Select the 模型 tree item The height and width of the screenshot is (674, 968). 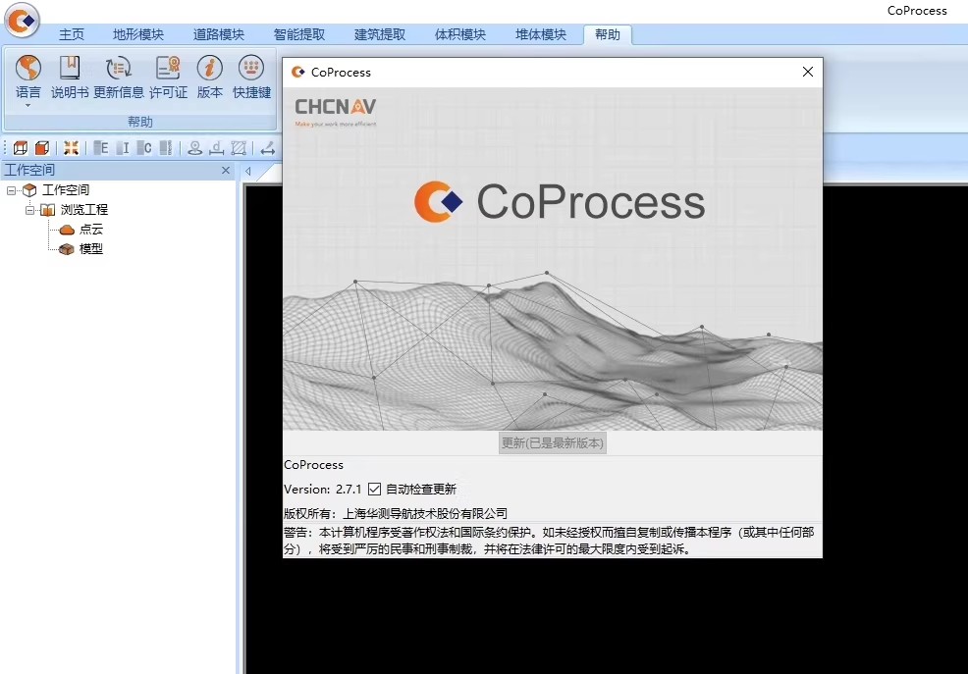click(x=90, y=249)
